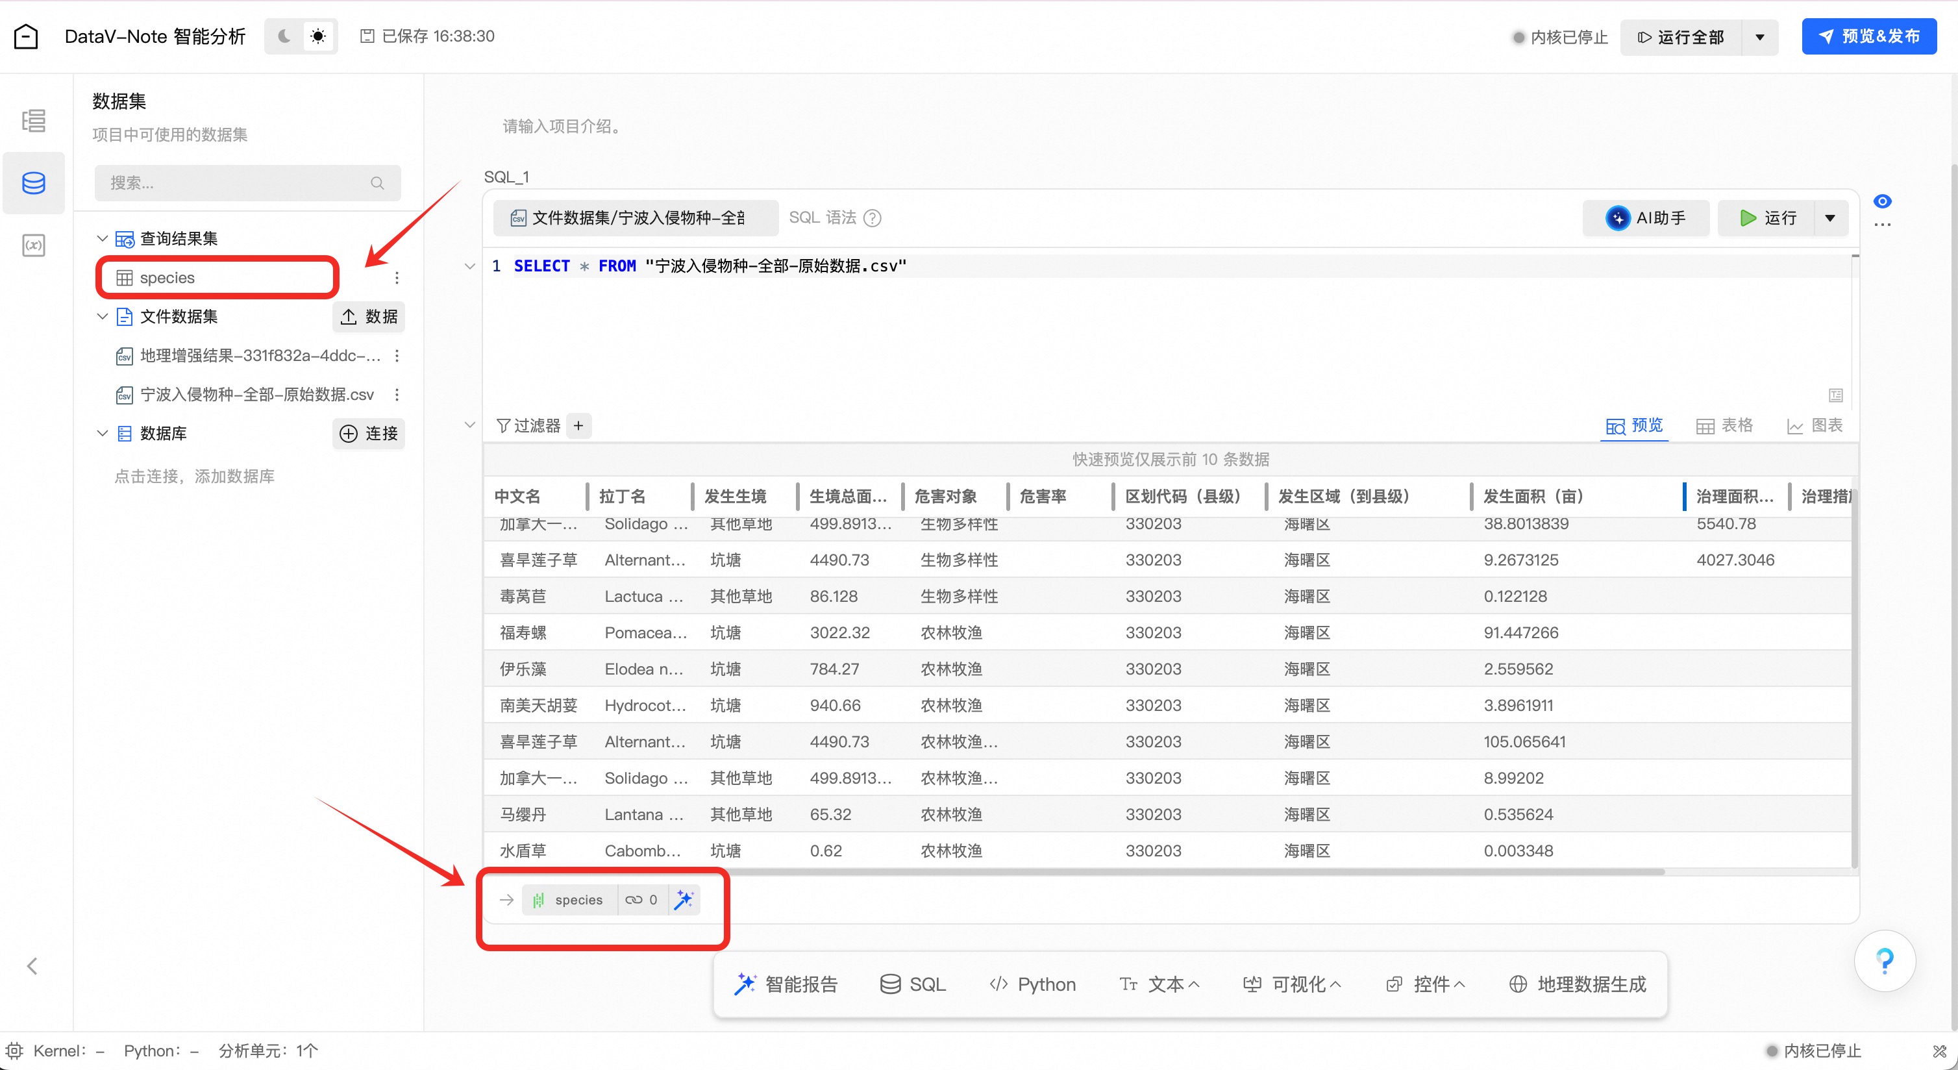
Task: Open the outline list sidebar icon
Action: (34, 120)
